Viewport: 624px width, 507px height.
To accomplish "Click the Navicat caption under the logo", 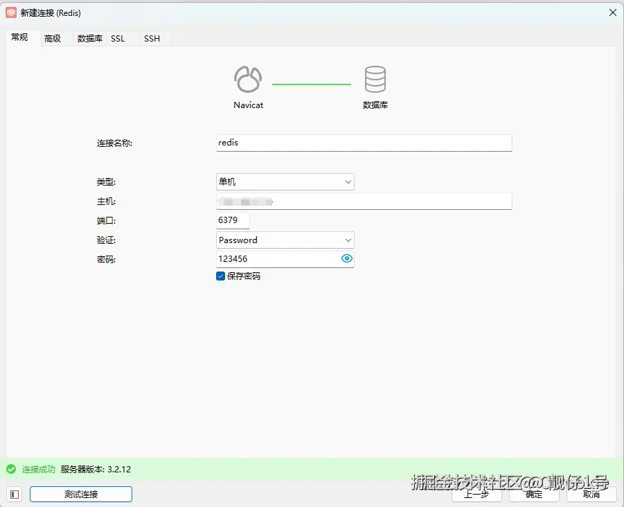I will 249,105.
